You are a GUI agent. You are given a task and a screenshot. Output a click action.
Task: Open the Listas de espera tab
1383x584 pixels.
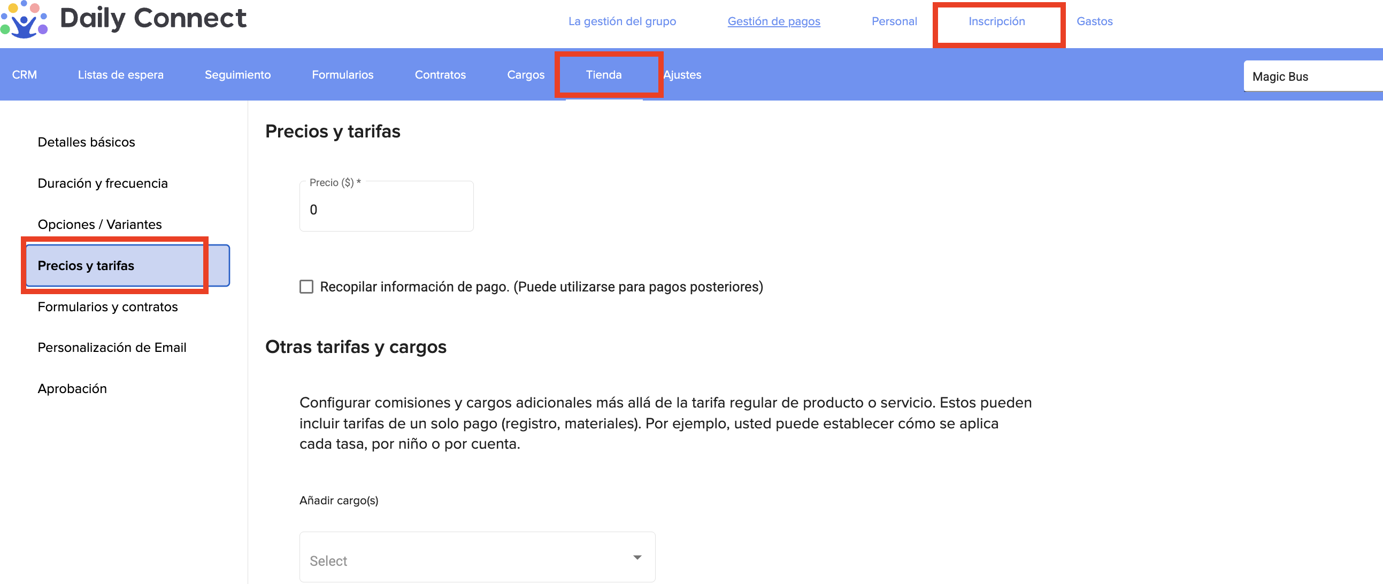pos(120,75)
